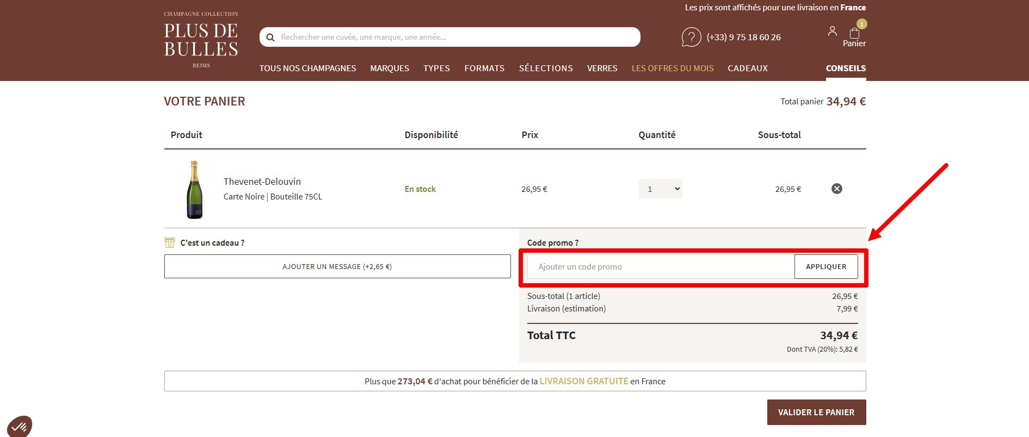
Task: Click the Plus de Bulles logo
Action: coord(201,40)
